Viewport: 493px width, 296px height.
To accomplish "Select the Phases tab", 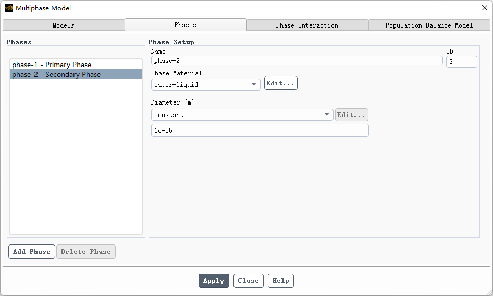I will (186, 25).
